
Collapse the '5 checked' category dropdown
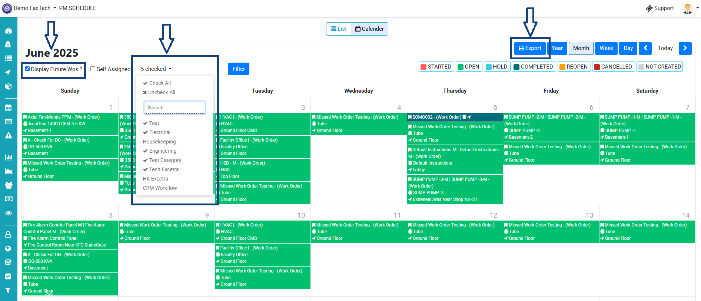pyautogui.click(x=156, y=69)
